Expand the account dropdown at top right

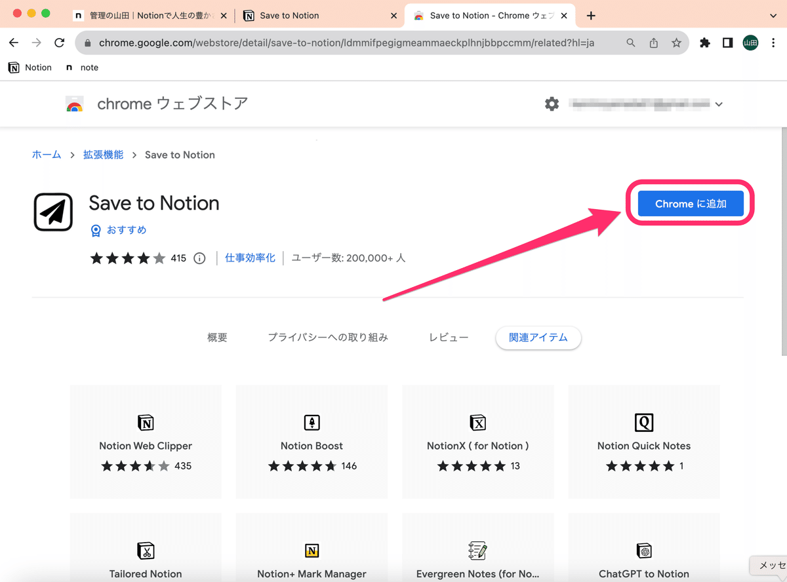[719, 104]
